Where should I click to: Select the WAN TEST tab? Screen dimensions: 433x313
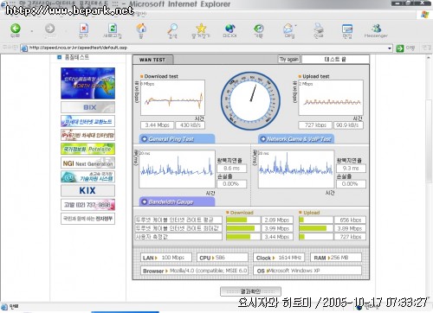152,60
